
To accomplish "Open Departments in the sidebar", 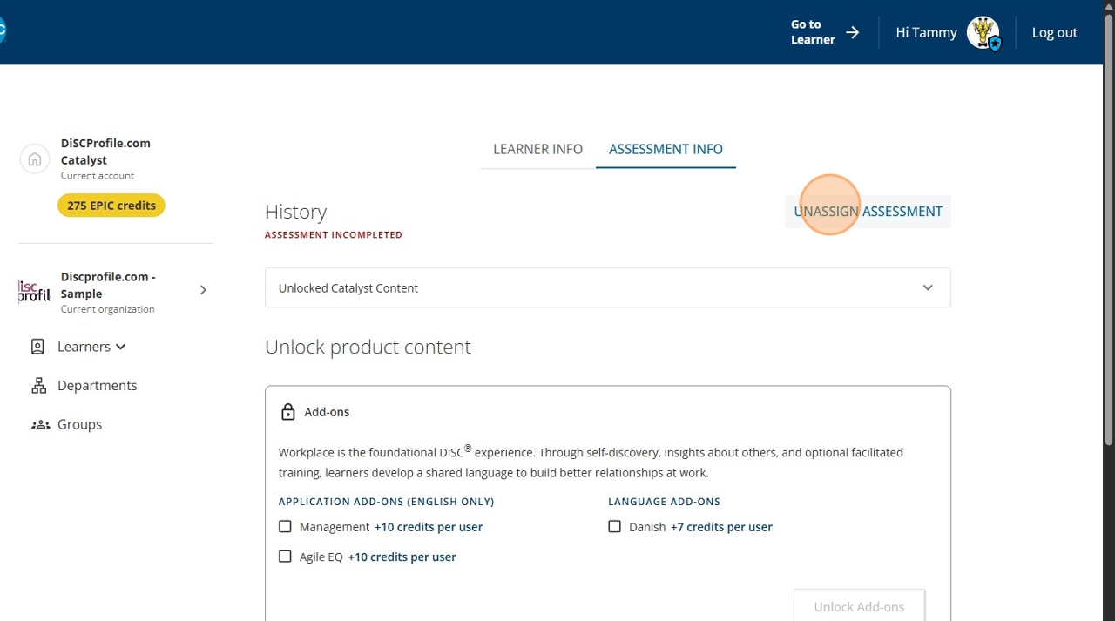I will [98, 386].
